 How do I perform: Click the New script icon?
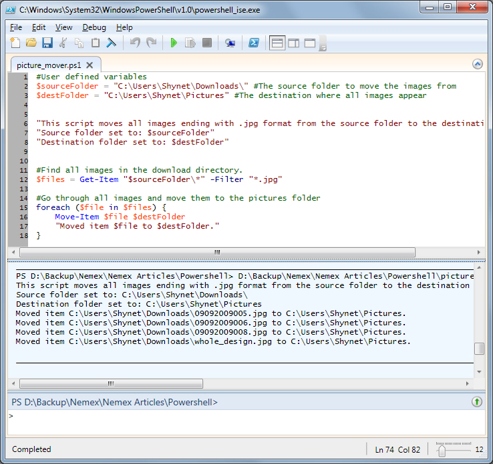(16, 43)
